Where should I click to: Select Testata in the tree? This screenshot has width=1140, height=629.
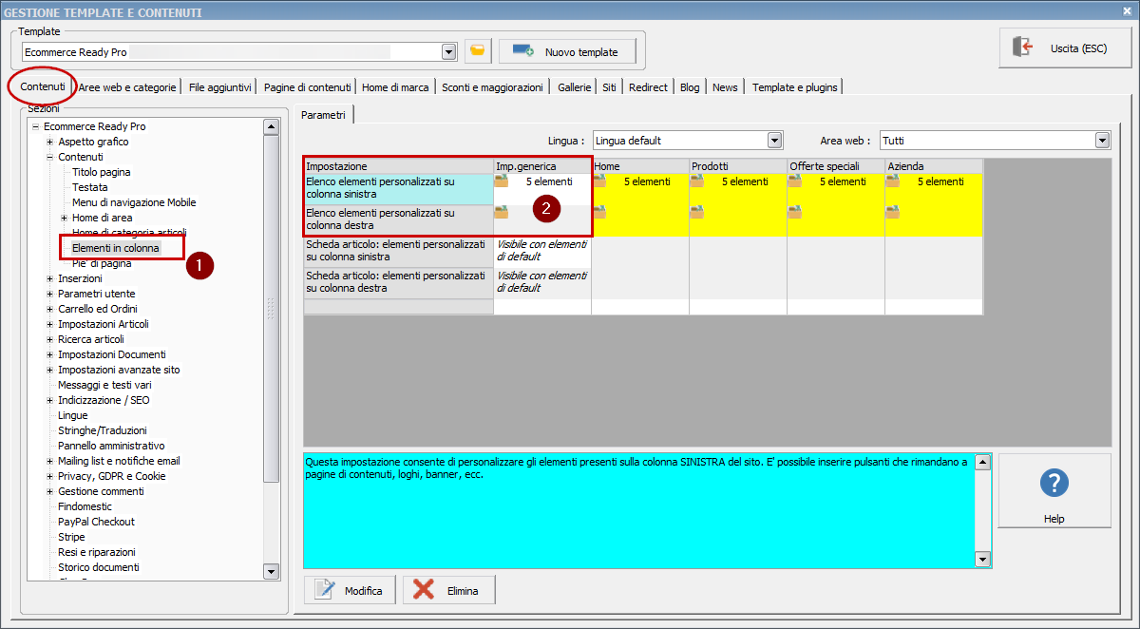click(90, 187)
